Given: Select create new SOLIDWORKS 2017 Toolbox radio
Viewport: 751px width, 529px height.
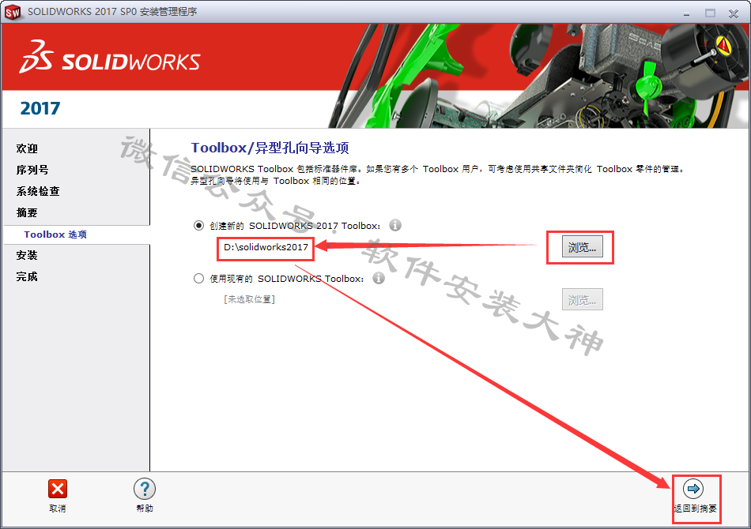Looking at the screenshot, I should point(198,225).
